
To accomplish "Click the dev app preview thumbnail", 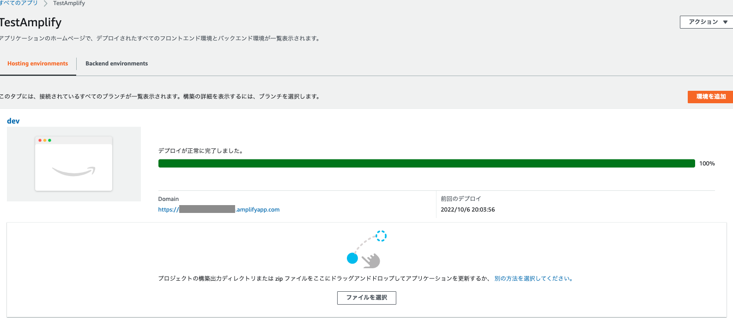I will pos(74,164).
